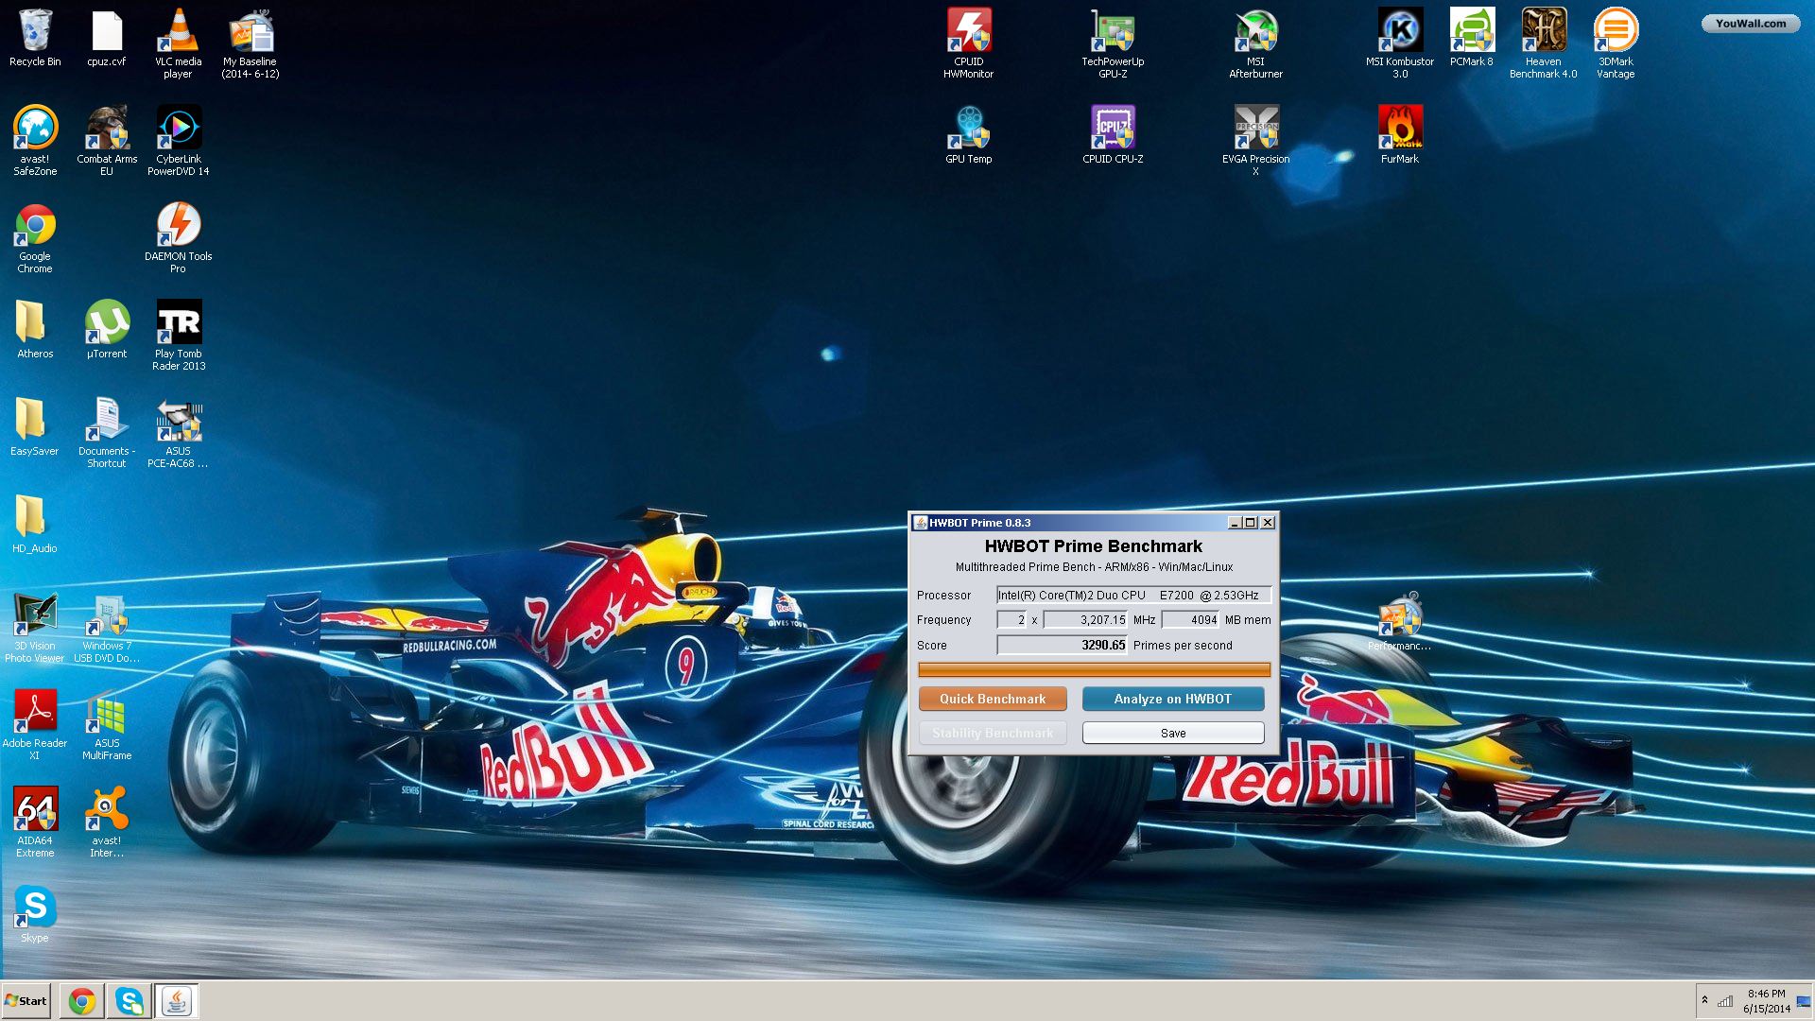Open CyberLink PowerDVD 14 icon

(179, 140)
